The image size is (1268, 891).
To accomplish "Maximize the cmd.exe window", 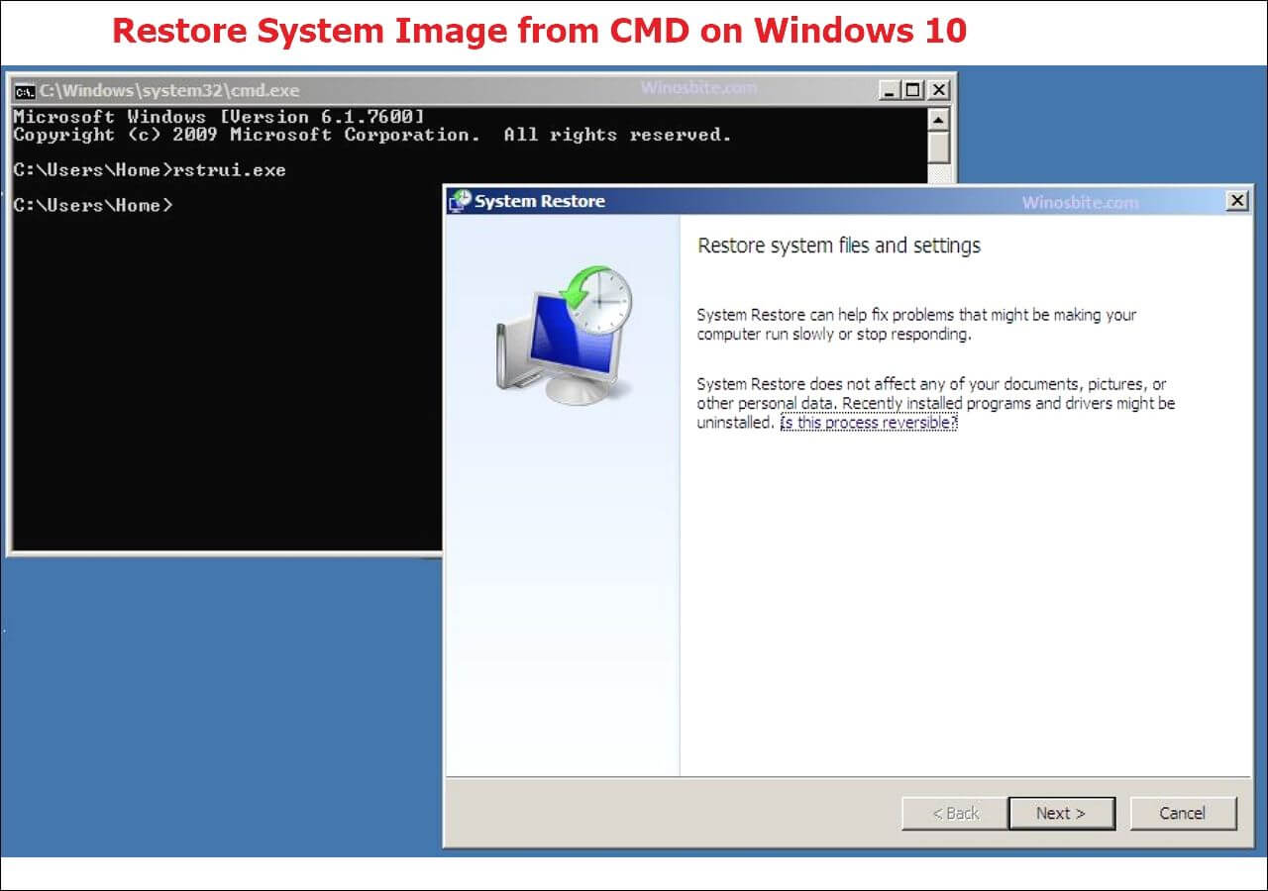I will click(x=913, y=90).
